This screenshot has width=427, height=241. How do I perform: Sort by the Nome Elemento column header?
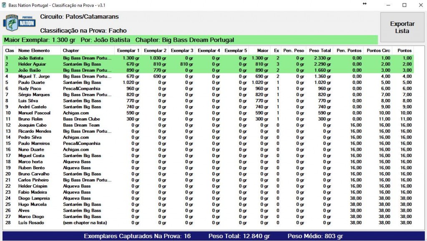coord(39,51)
